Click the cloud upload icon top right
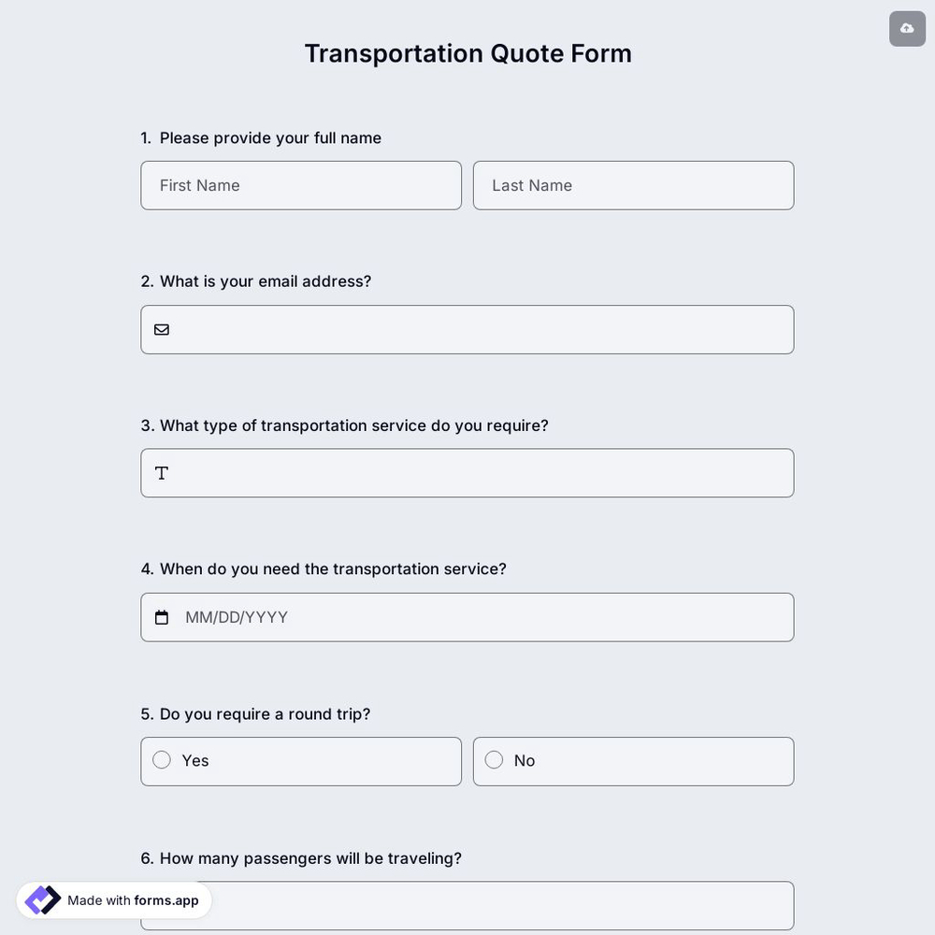Viewport: 935px width, 935px height. pyautogui.click(x=906, y=26)
